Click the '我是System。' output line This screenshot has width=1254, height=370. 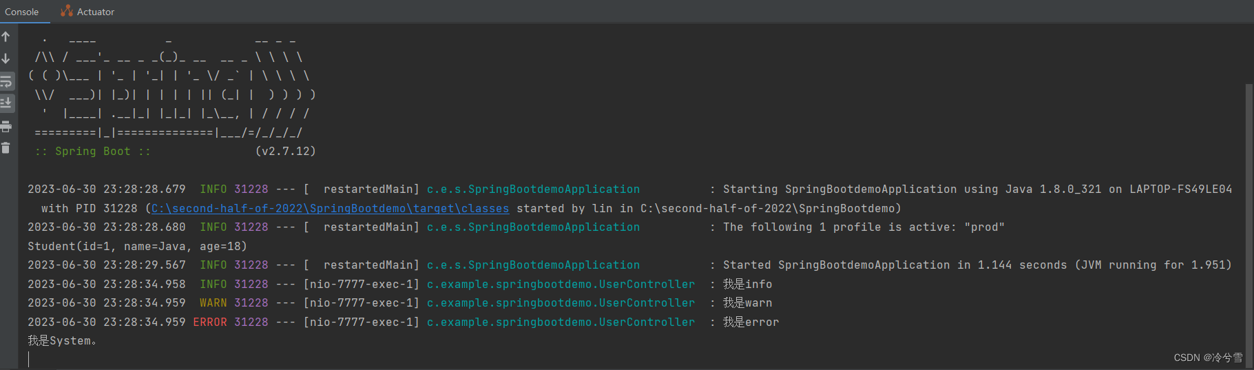tap(62, 340)
